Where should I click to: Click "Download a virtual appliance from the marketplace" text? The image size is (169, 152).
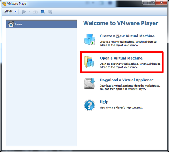(130, 86)
